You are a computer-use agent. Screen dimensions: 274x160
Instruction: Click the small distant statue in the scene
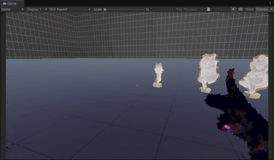click(x=158, y=75)
